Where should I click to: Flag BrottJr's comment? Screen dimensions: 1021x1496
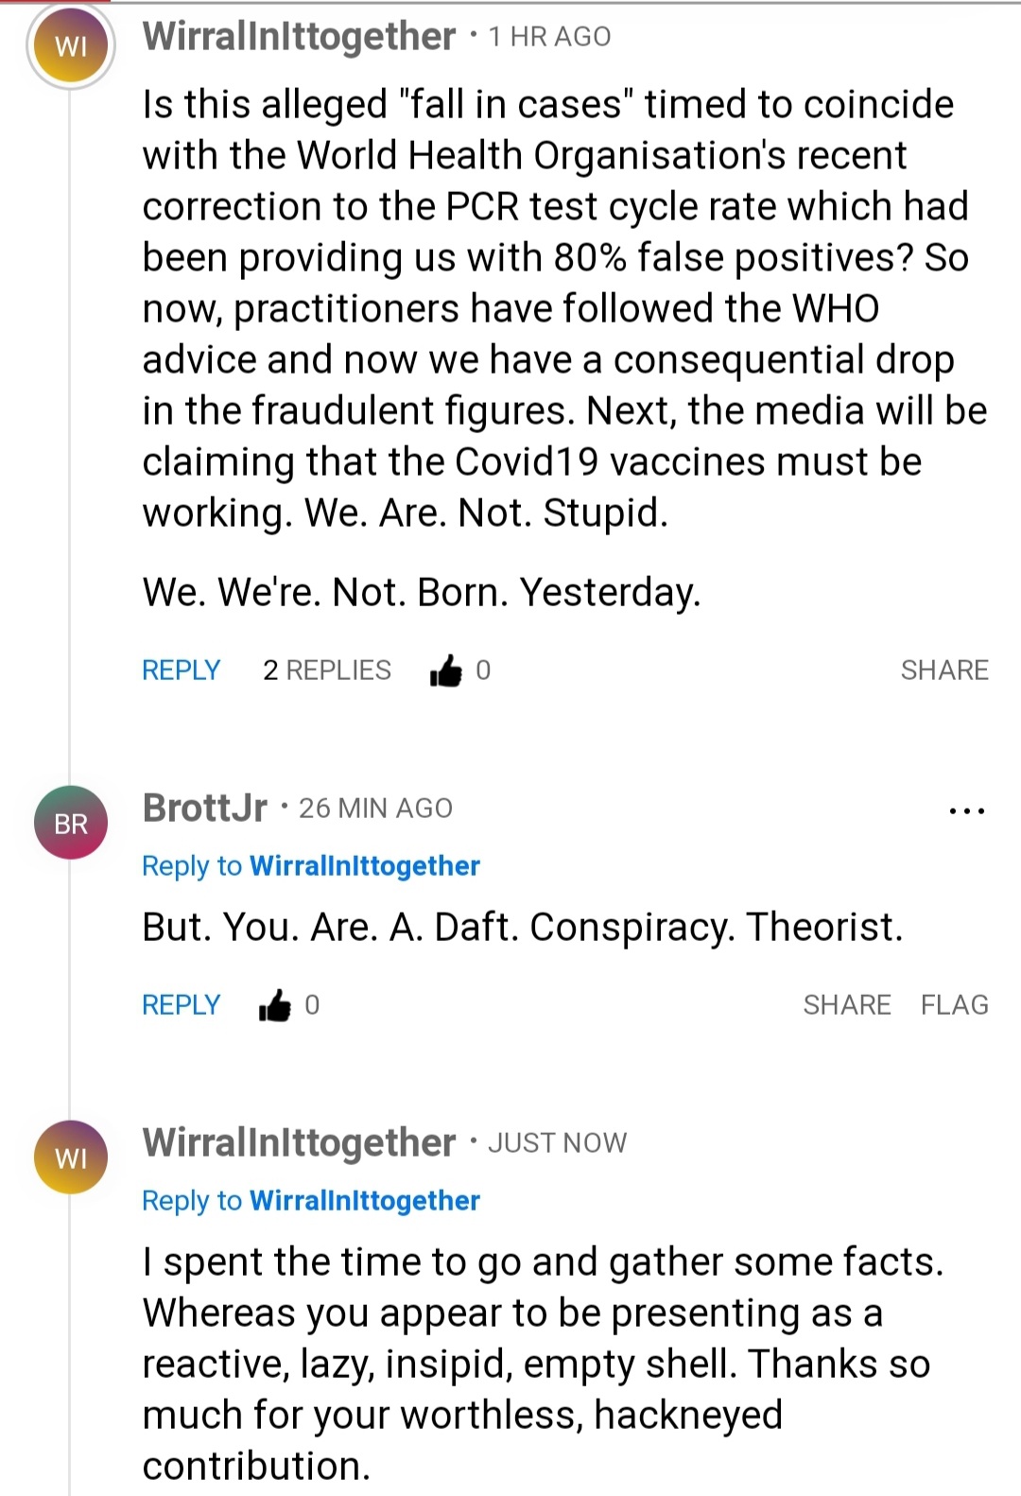coord(954,1005)
